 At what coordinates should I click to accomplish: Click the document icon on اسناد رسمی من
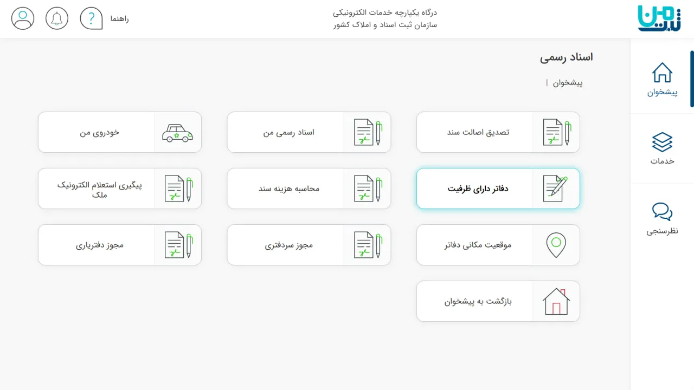(x=367, y=132)
